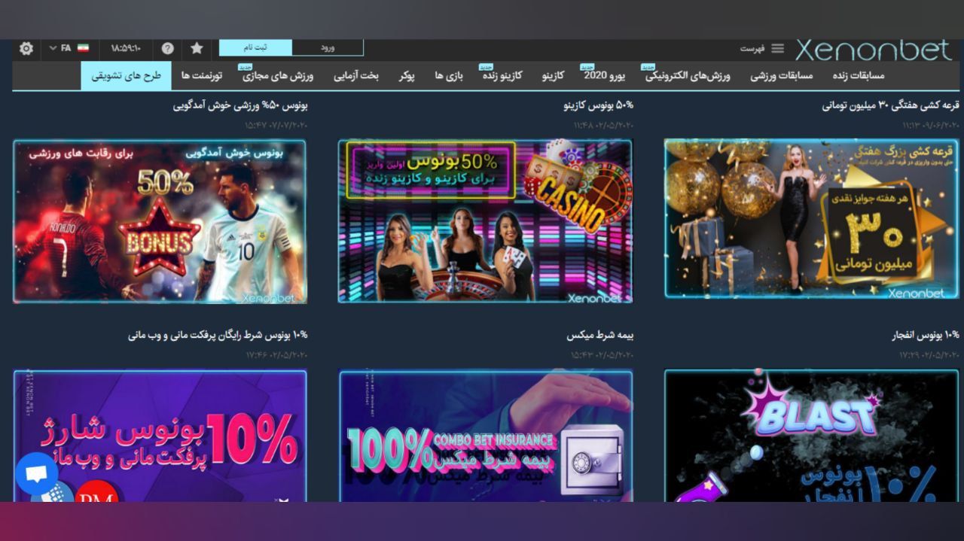Image resolution: width=964 pixels, height=541 pixels.
Task: Open the settings gear icon
Action: tap(26, 47)
